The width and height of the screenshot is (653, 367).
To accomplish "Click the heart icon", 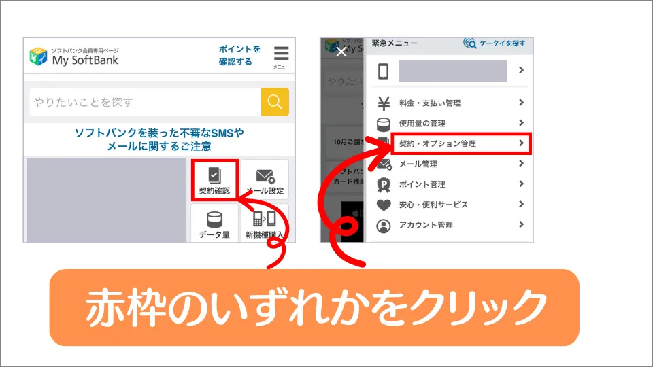I will (384, 205).
